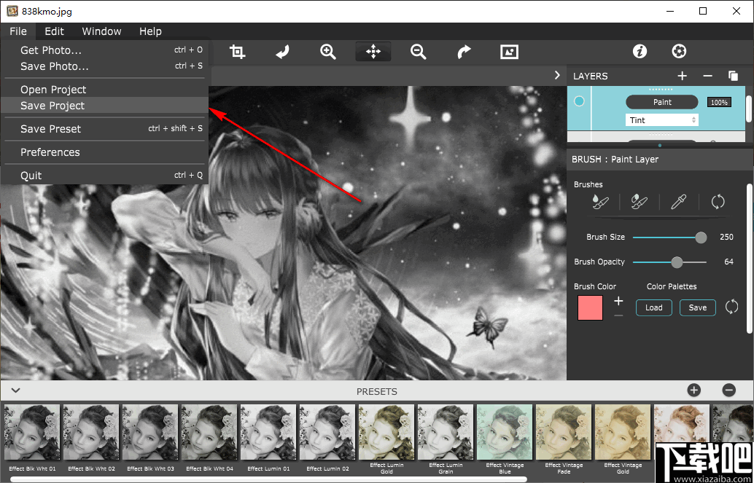Image resolution: width=754 pixels, height=483 pixels.
Task: Choose Save Preset menu entry
Action: pyautogui.click(x=104, y=129)
